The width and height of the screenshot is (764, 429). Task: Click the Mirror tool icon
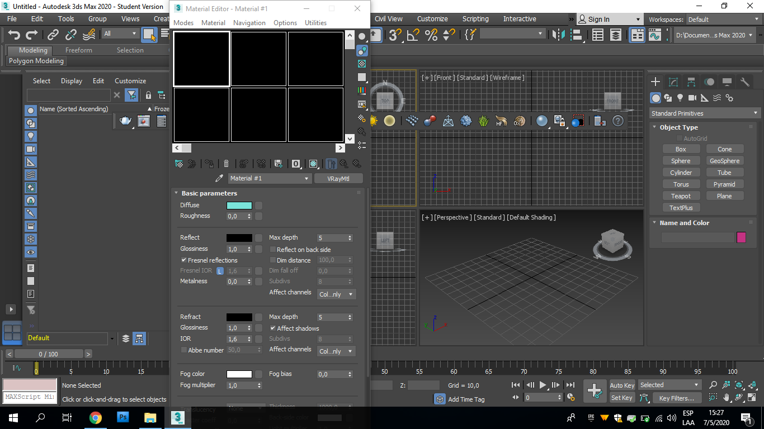[558, 35]
